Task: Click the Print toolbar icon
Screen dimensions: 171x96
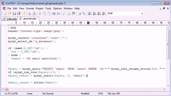Action: [x=29, y=14]
